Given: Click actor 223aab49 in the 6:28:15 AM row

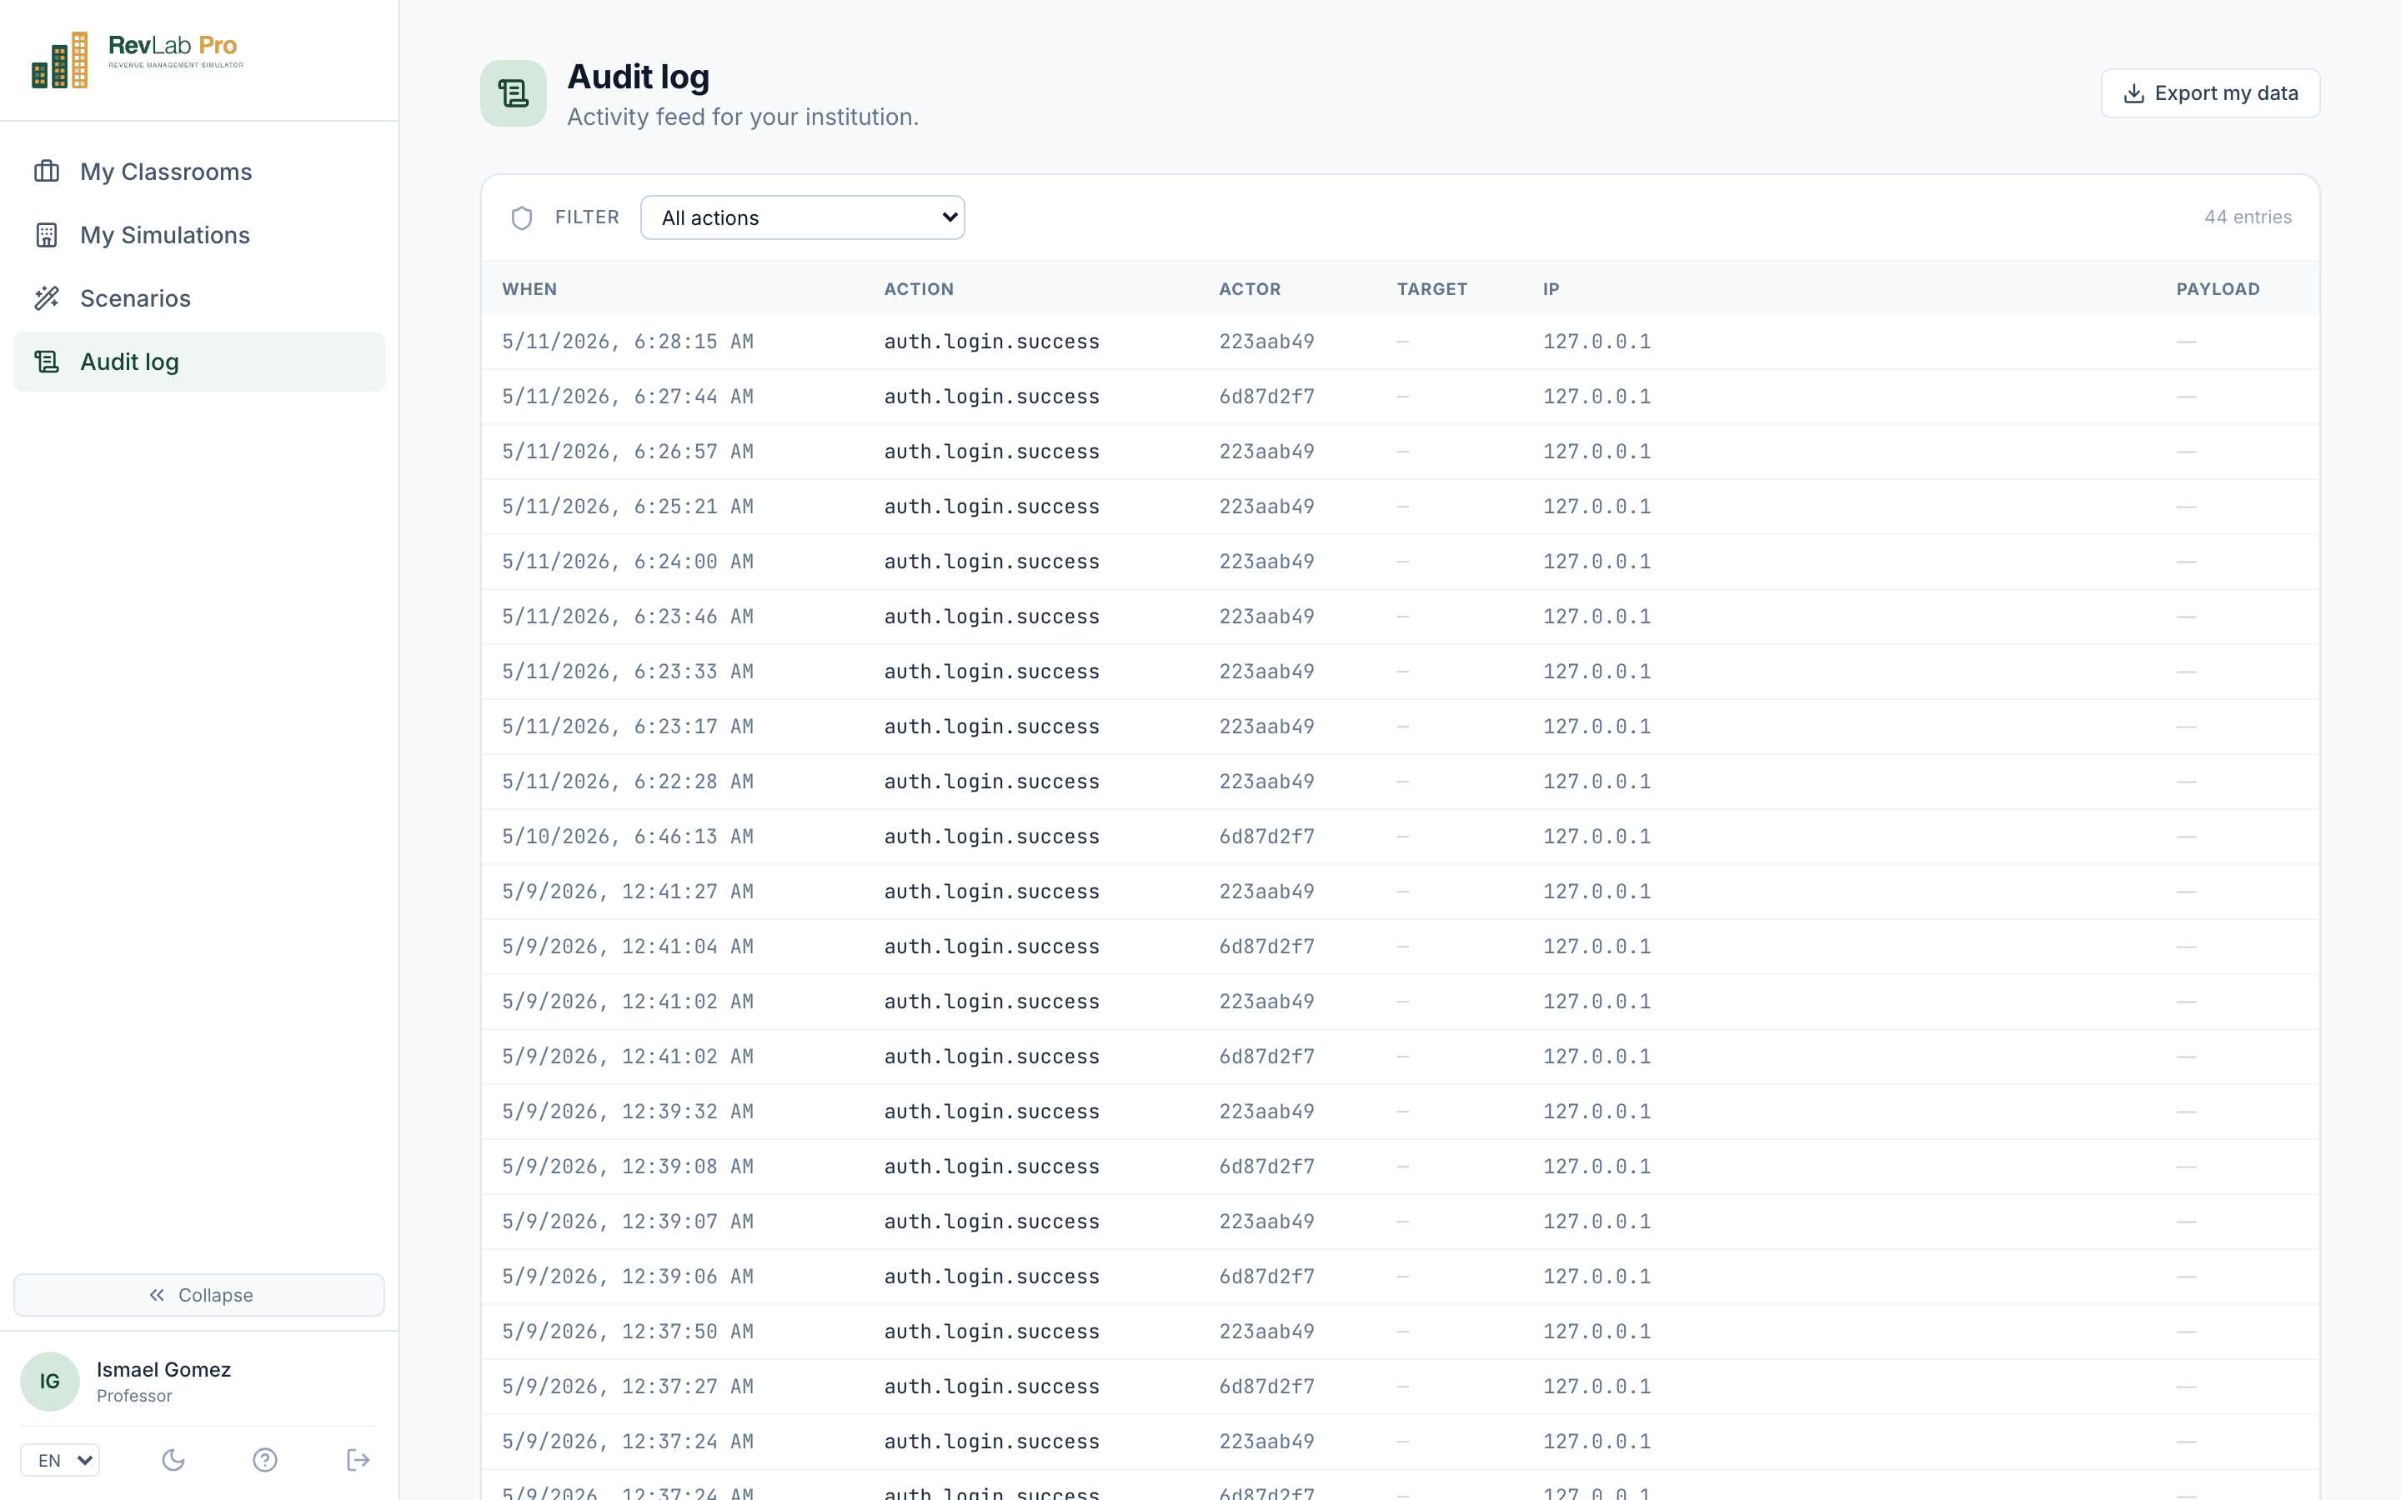Looking at the screenshot, I should 1266,342.
